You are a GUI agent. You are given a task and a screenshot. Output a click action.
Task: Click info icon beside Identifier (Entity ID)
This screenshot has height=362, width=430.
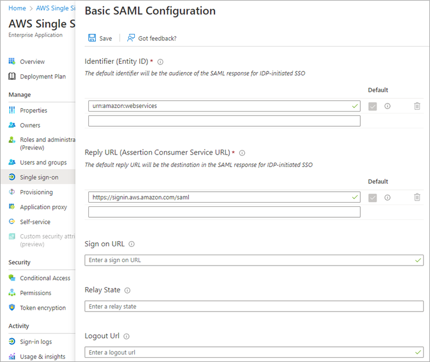click(x=160, y=62)
